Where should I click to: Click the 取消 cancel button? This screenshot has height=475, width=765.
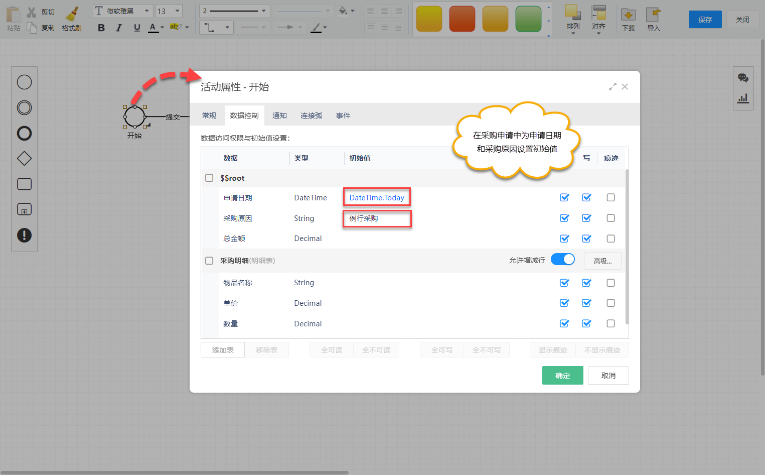pyautogui.click(x=608, y=376)
